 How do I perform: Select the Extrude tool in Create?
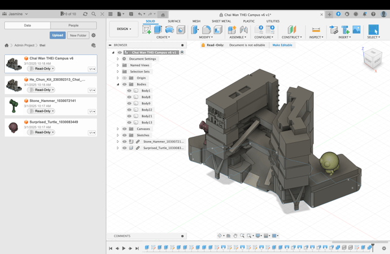[158, 30]
